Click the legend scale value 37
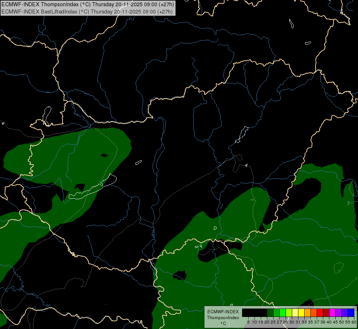 pos(317,322)
